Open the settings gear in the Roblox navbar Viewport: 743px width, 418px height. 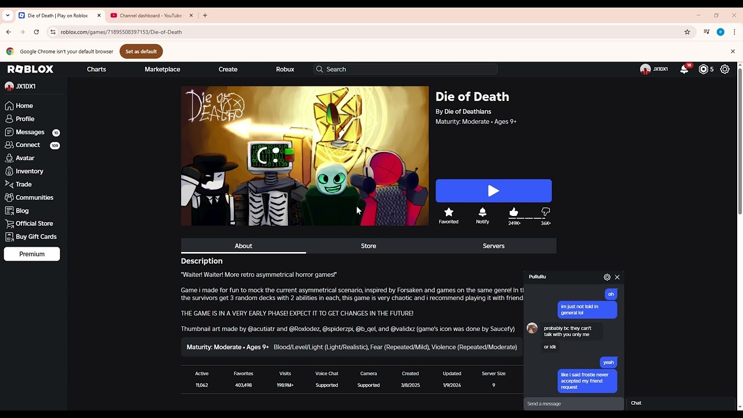(725, 69)
